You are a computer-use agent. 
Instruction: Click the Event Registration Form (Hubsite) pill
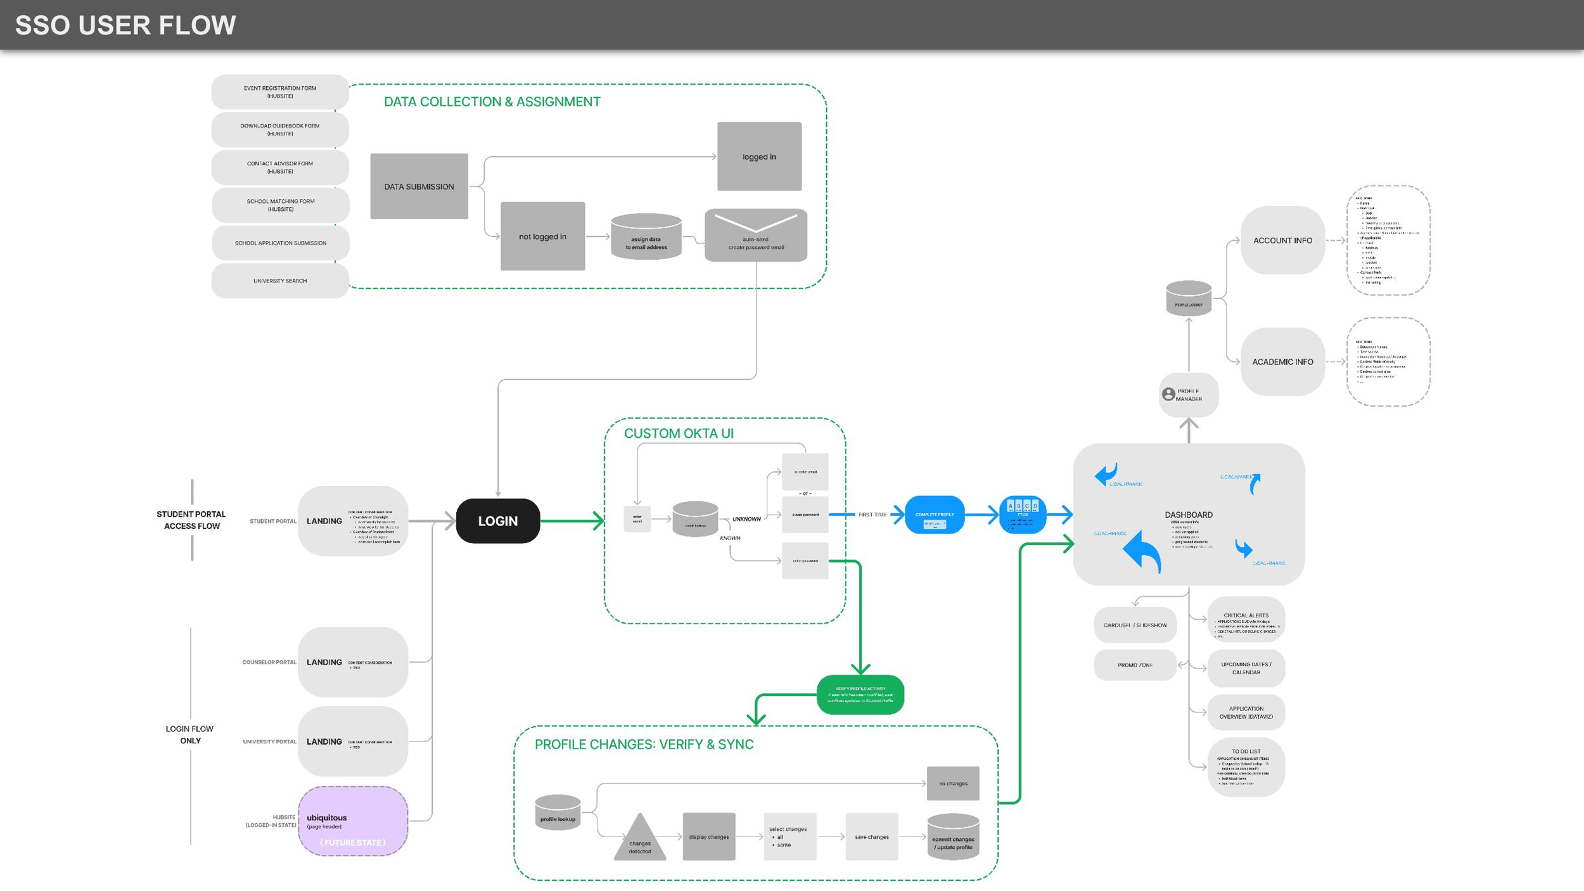pyautogui.click(x=280, y=92)
